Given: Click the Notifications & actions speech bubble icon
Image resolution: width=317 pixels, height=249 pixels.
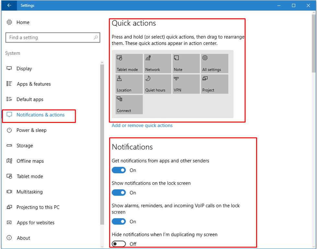Looking at the screenshot, I should click(x=9, y=114).
